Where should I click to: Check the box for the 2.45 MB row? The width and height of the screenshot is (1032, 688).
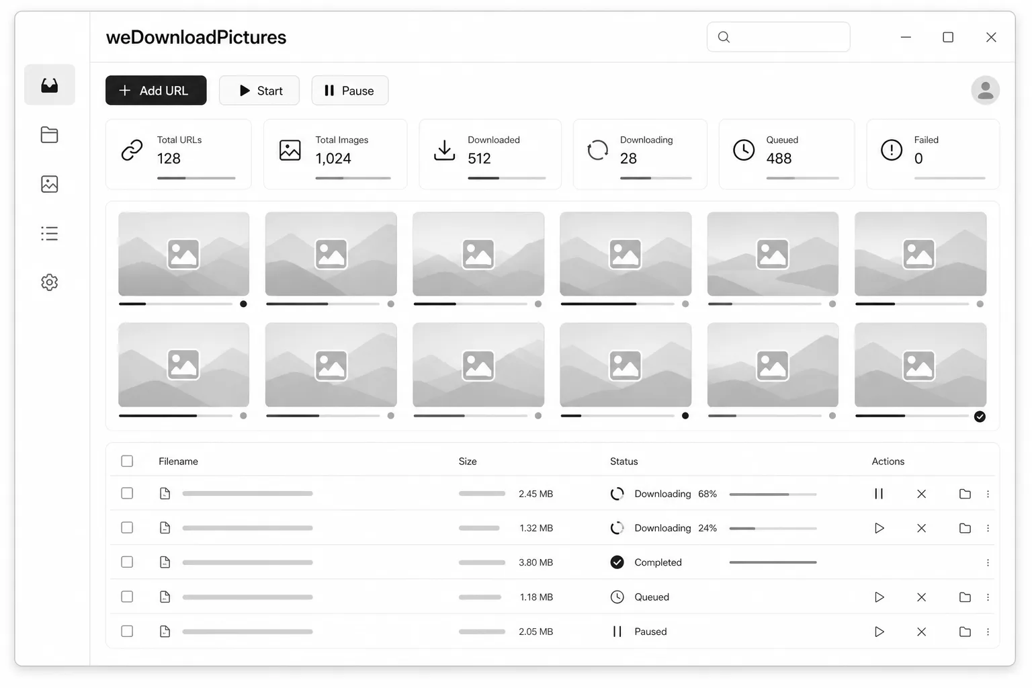point(127,493)
